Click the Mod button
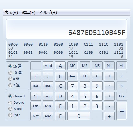The image size is (133, 127). (x=48, y=66)
